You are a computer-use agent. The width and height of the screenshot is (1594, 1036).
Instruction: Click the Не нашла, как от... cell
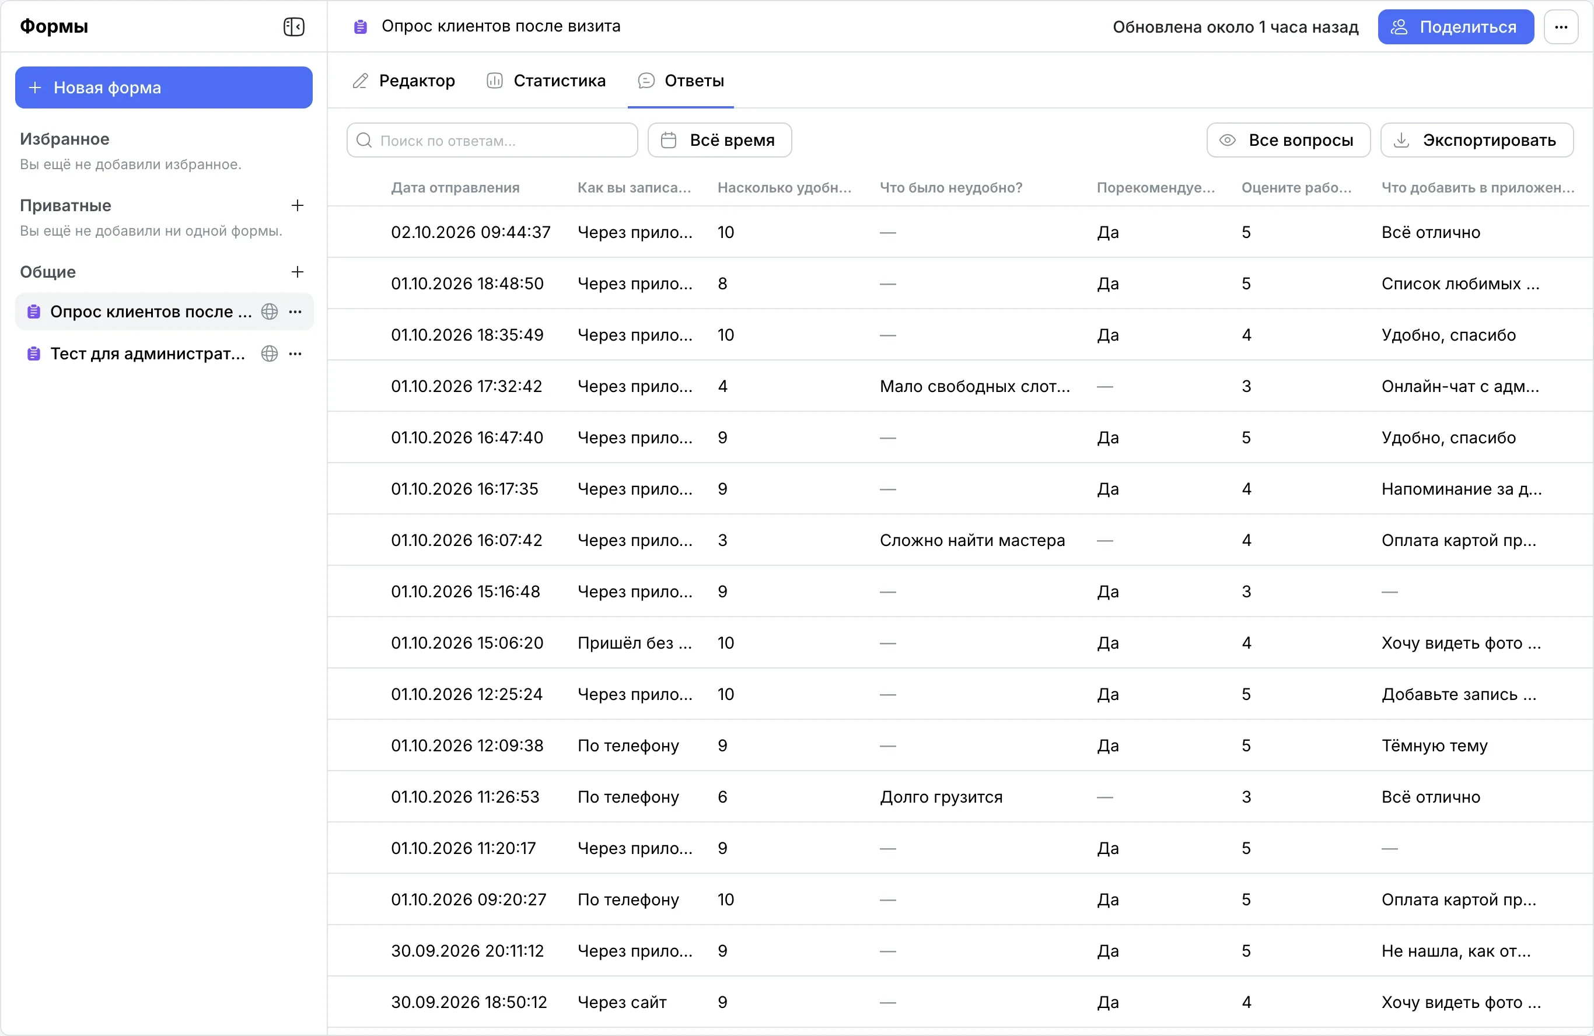(1456, 950)
